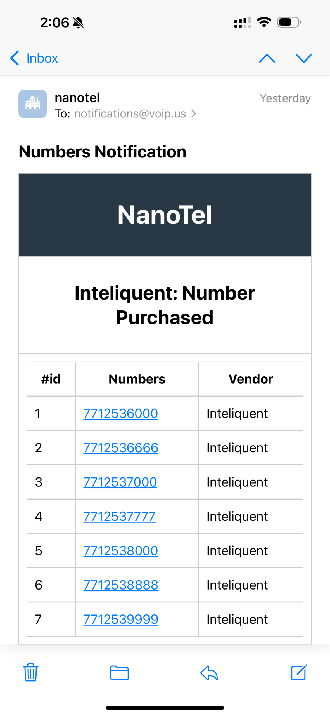Tap the notifications@voip.us recipient address
The width and height of the screenshot is (330, 716).
click(130, 114)
